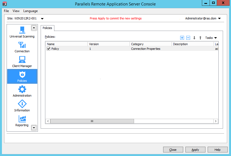Open the Information category
Viewport: 231px width, 156px height.
(x=22, y=106)
